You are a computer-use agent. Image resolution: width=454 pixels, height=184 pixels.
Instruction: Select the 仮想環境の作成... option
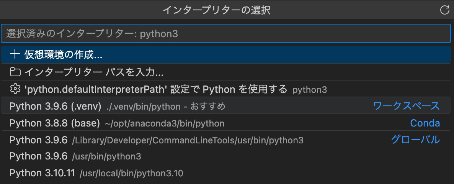coord(63,54)
